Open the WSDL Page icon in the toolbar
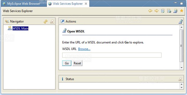This screenshot has height=95, width=187. [x=175, y=11]
